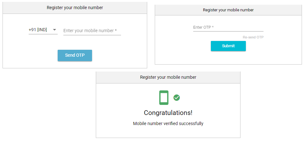Click the panel title above Enter OTP field
Viewport: 307px width, 143px height.
pyautogui.click(x=228, y=10)
